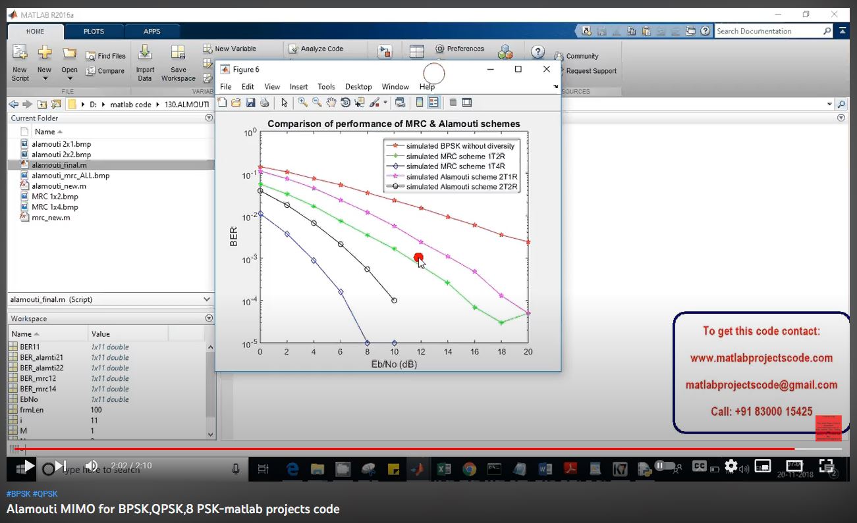
Task: Switch to the PLOTS ribbon tab
Action: point(94,32)
